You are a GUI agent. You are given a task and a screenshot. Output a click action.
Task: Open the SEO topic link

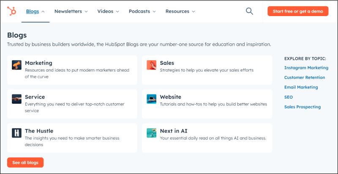(289, 97)
